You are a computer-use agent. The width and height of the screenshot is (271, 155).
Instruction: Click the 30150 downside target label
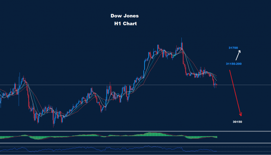tap(237, 122)
